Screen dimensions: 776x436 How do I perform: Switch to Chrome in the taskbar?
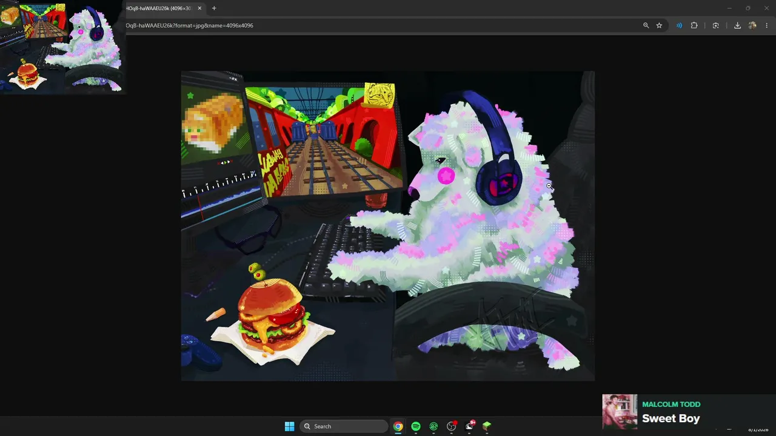[398, 426]
